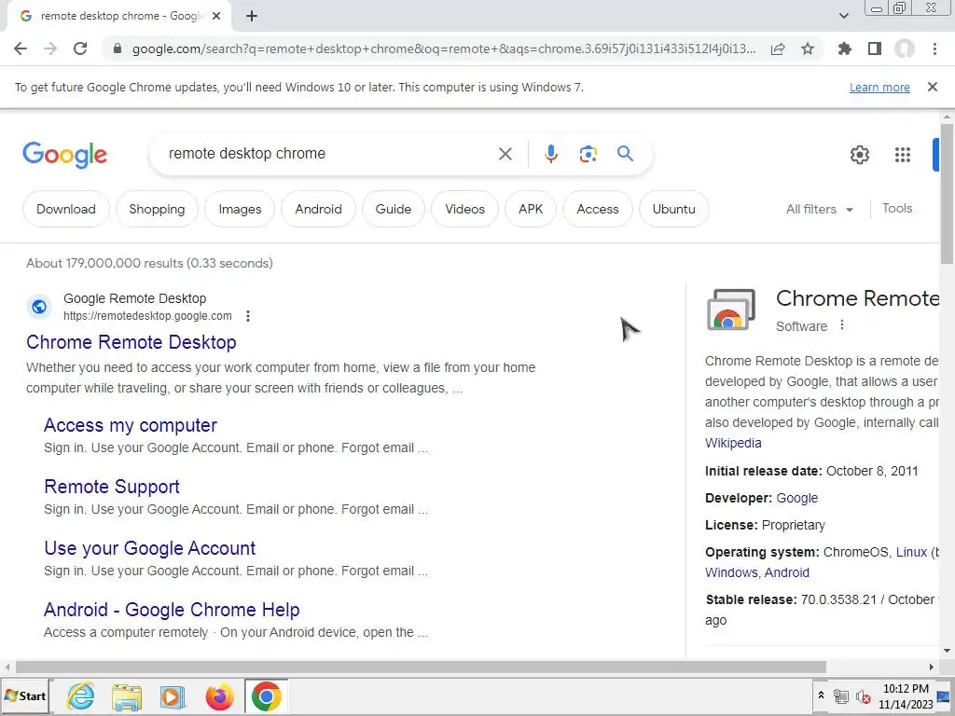Click the vertical scrollbar thumb

(947, 194)
